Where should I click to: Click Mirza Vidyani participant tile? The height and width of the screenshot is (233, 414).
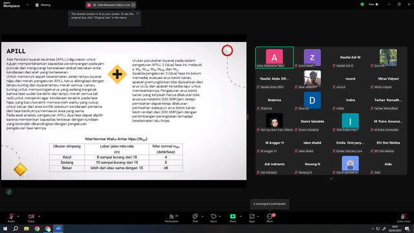click(388, 79)
